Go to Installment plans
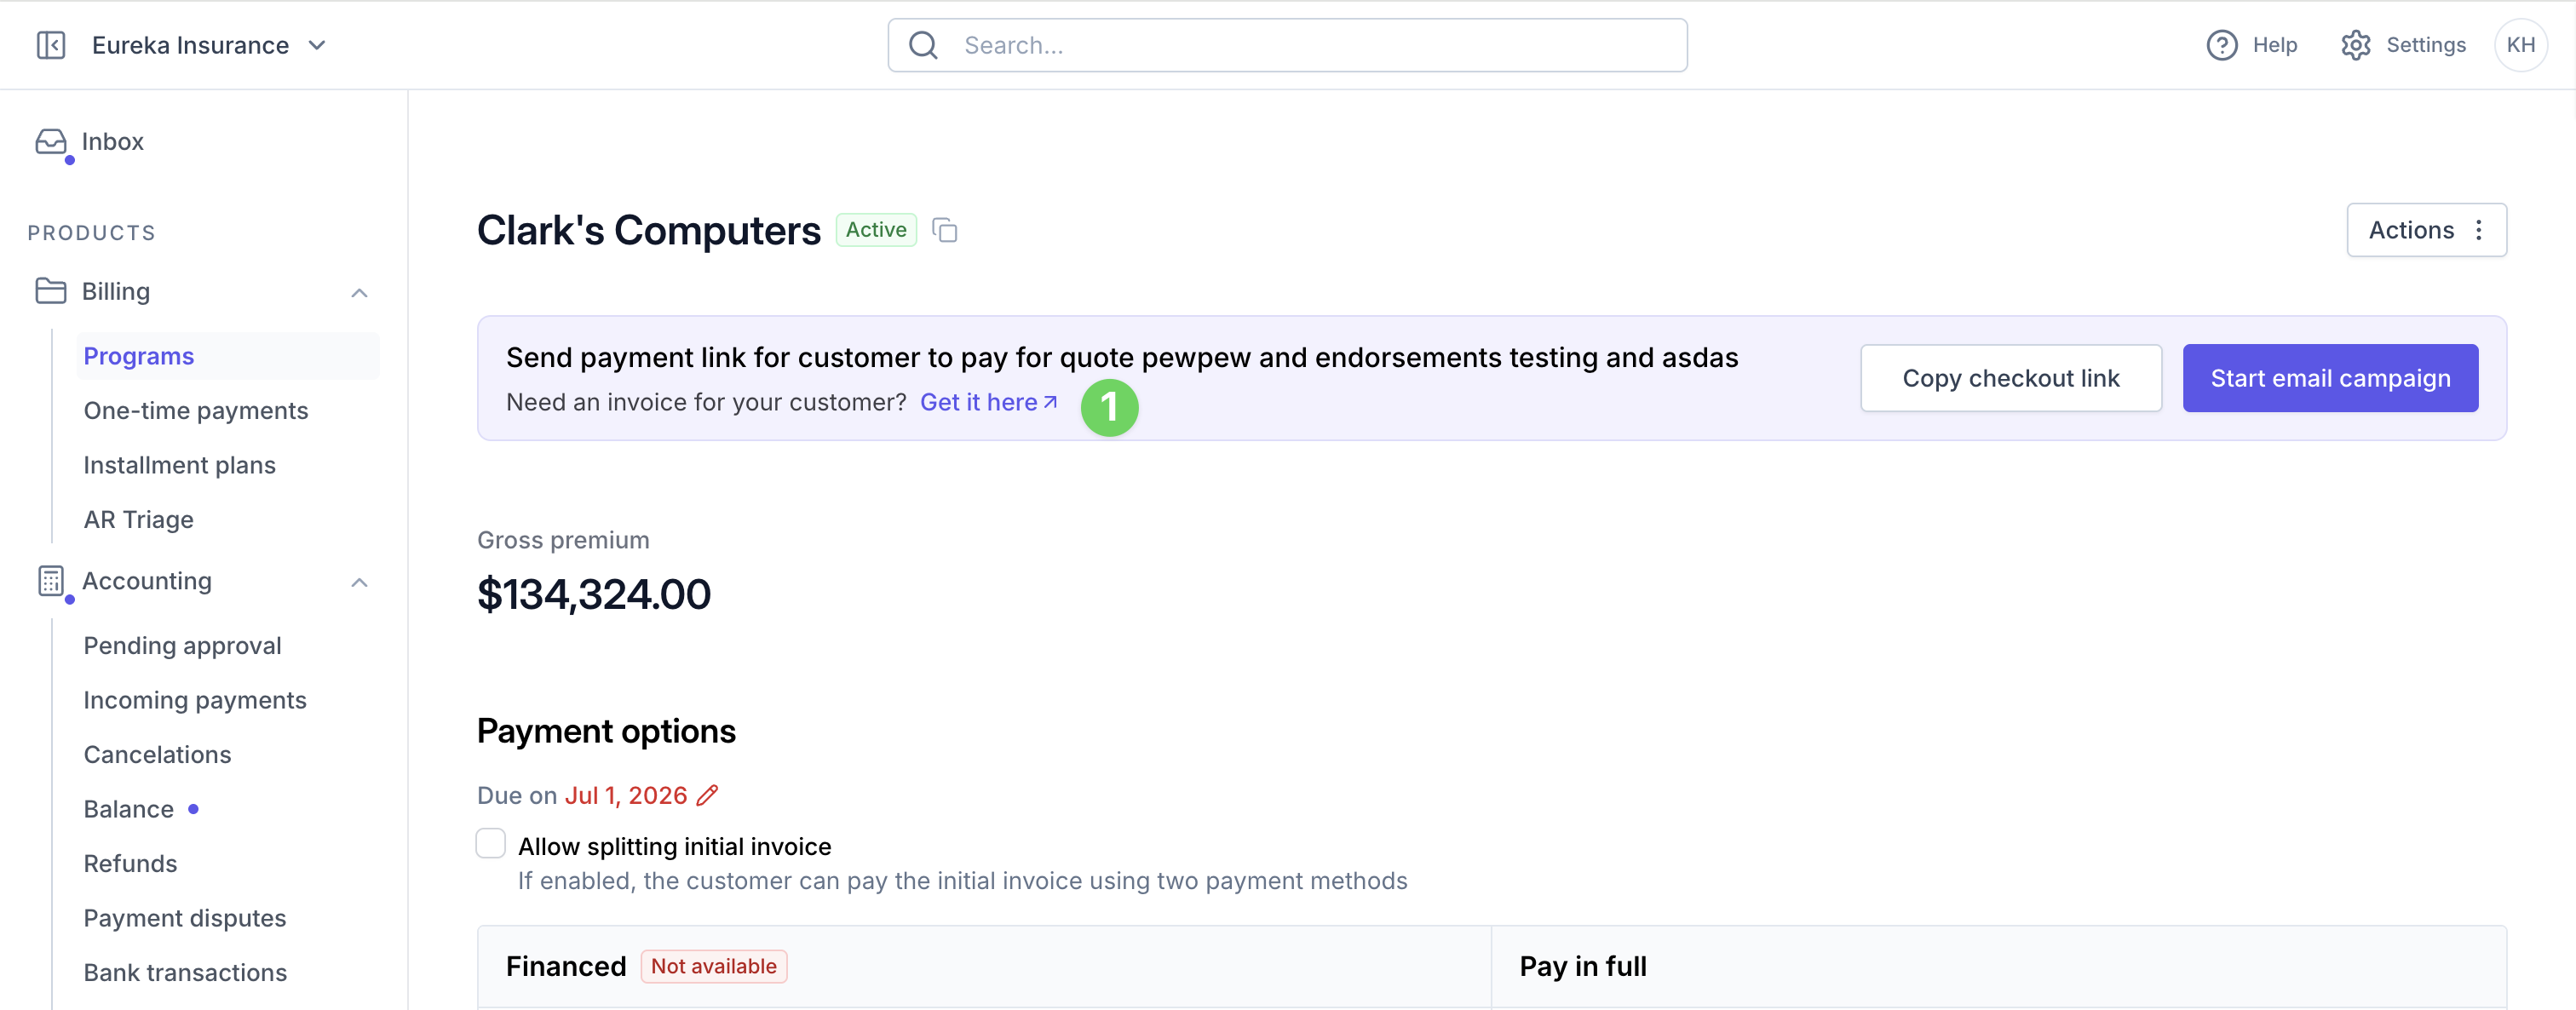Image resolution: width=2576 pixels, height=1010 pixels. click(x=180, y=465)
